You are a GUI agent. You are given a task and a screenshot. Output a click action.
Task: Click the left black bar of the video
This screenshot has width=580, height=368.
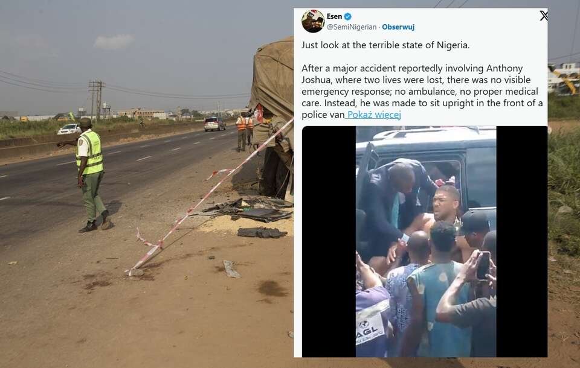point(329,242)
